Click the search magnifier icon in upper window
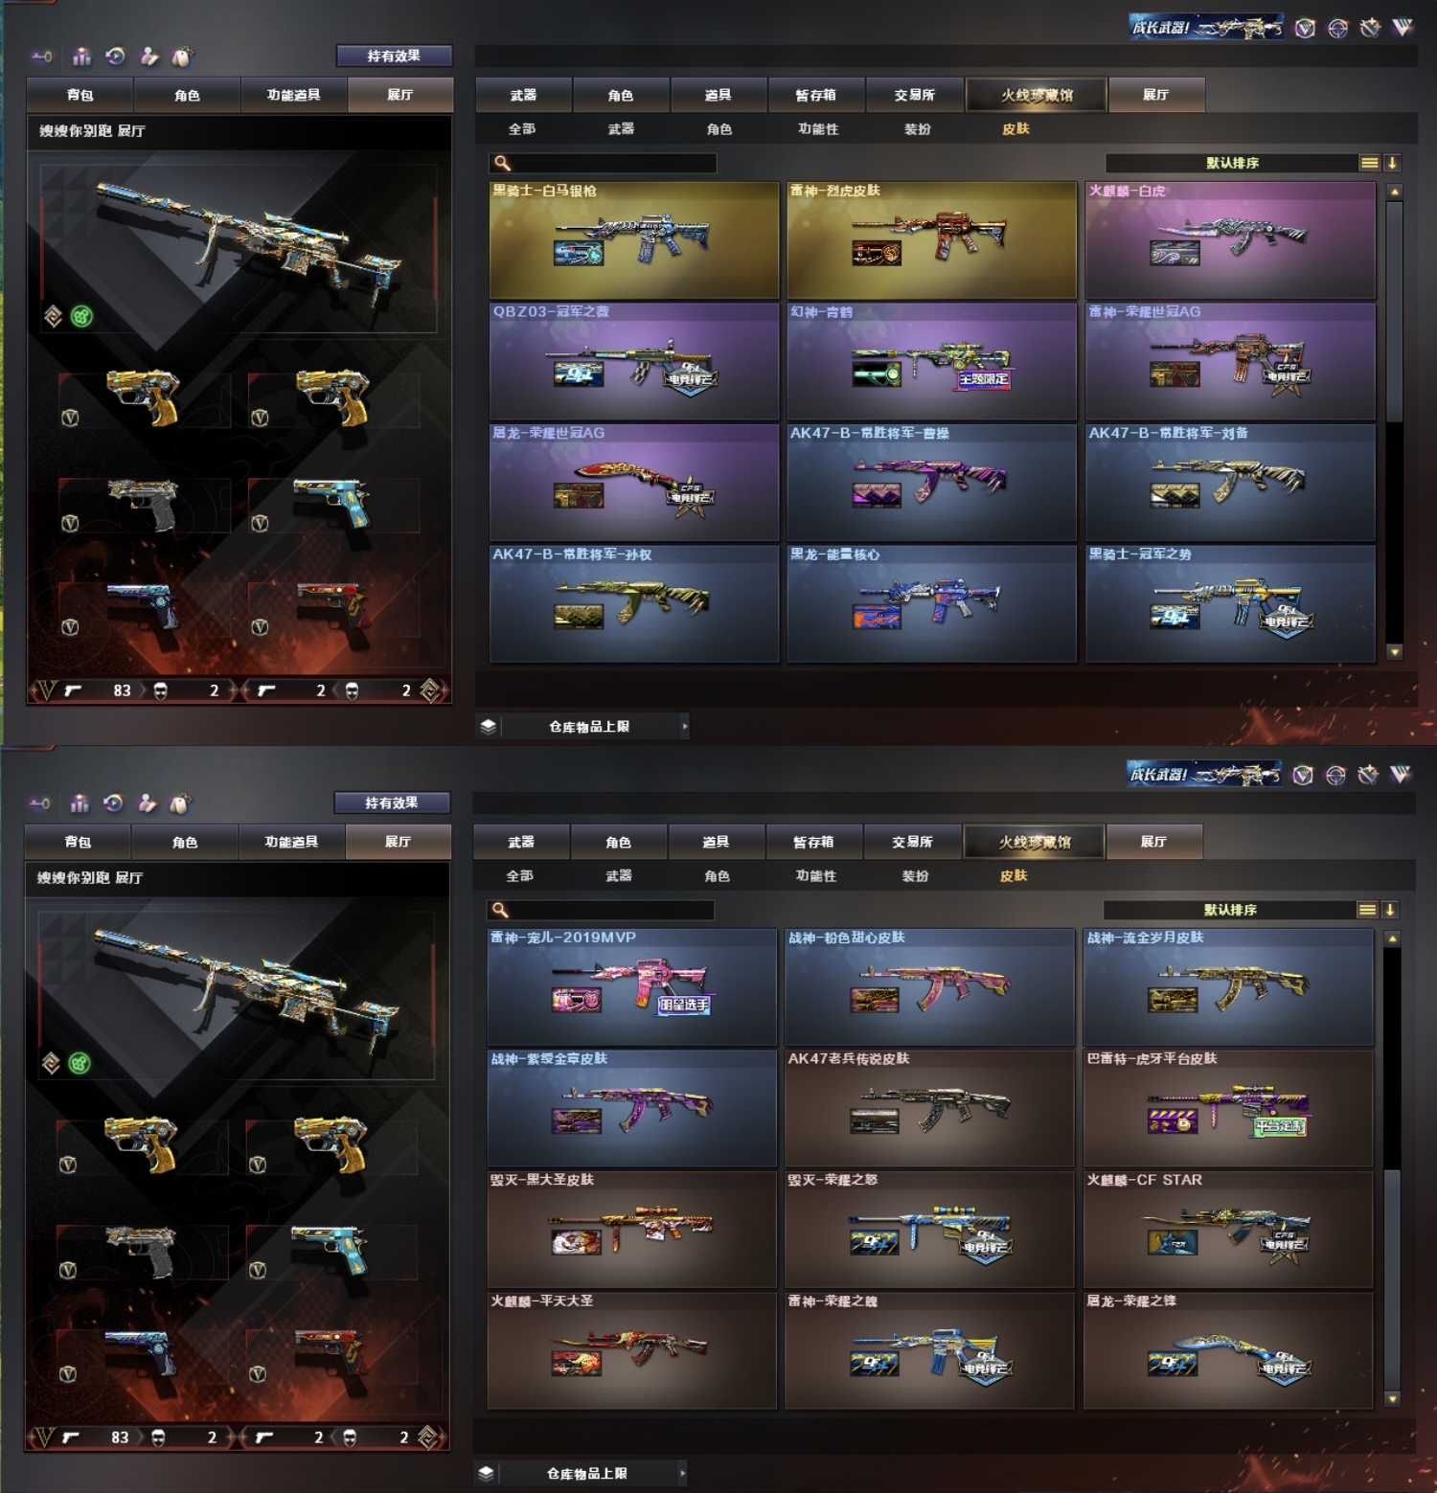The height and width of the screenshot is (1493, 1437). 502,163
